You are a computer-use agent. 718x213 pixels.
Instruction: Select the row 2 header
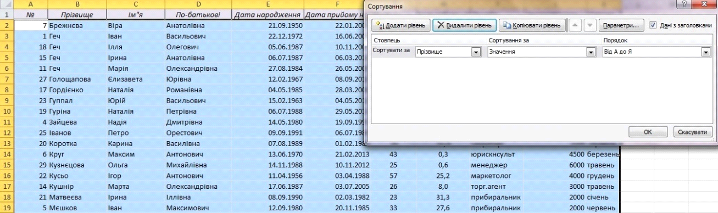pyautogui.click(x=7, y=25)
